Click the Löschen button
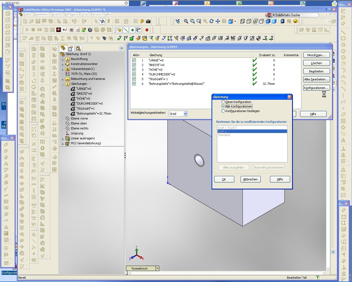 [x=316, y=63]
